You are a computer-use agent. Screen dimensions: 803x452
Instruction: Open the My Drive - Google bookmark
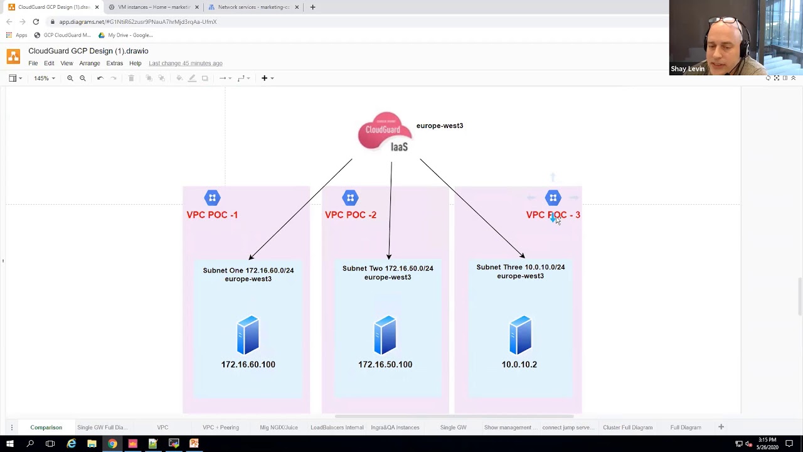click(x=125, y=35)
